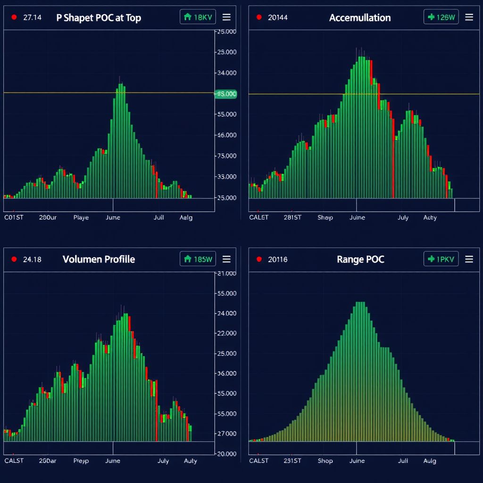
Task: Click the highlighted 65.000 price label
Action: coord(226,94)
